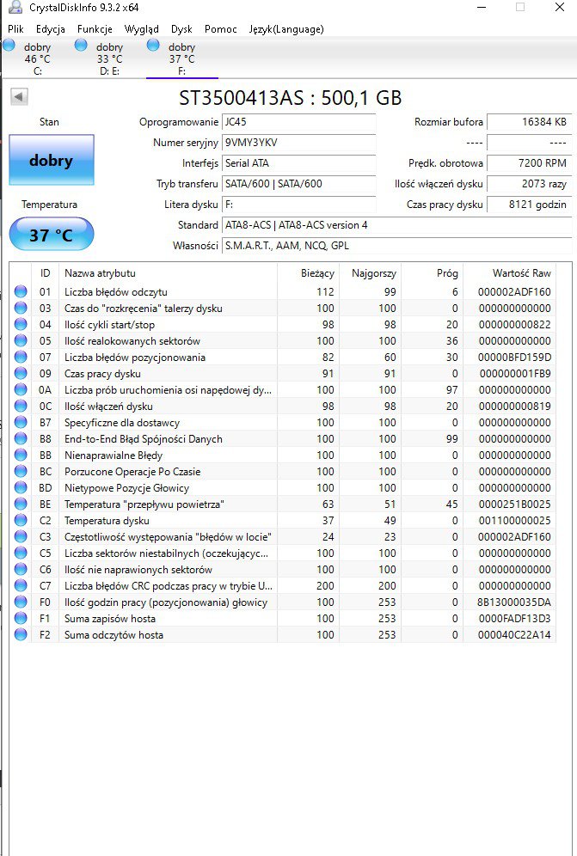Screen dimensions: 577x856
Task: Click status orb for attribute F1 Suma zapisów hosta
Action: (x=21, y=618)
